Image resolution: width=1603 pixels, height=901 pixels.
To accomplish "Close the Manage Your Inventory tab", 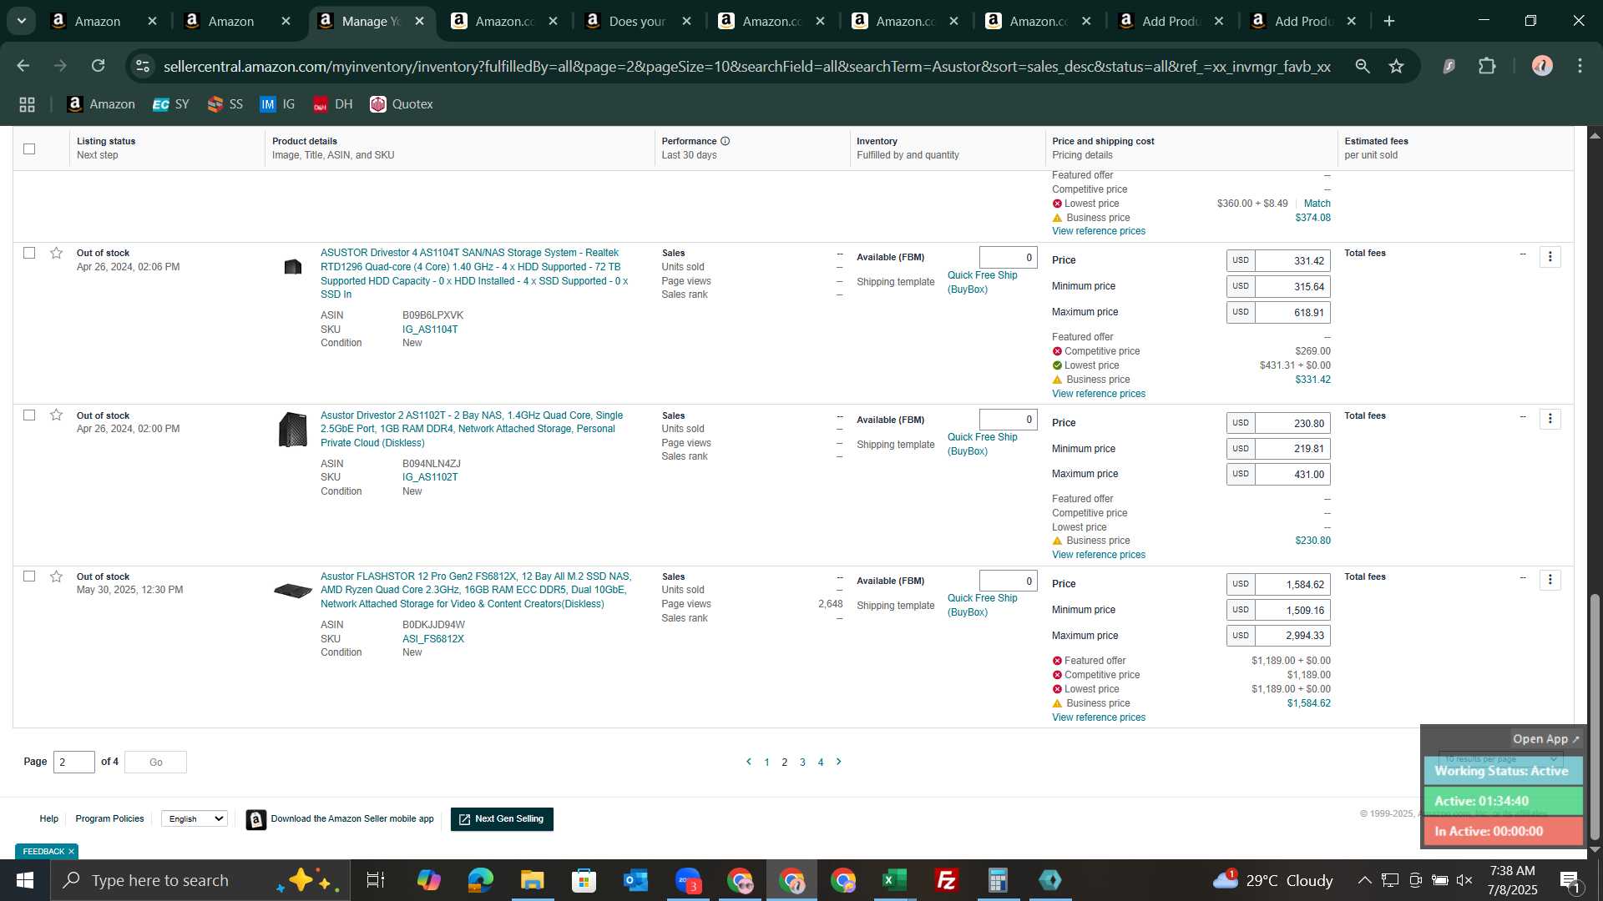I will point(420,21).
